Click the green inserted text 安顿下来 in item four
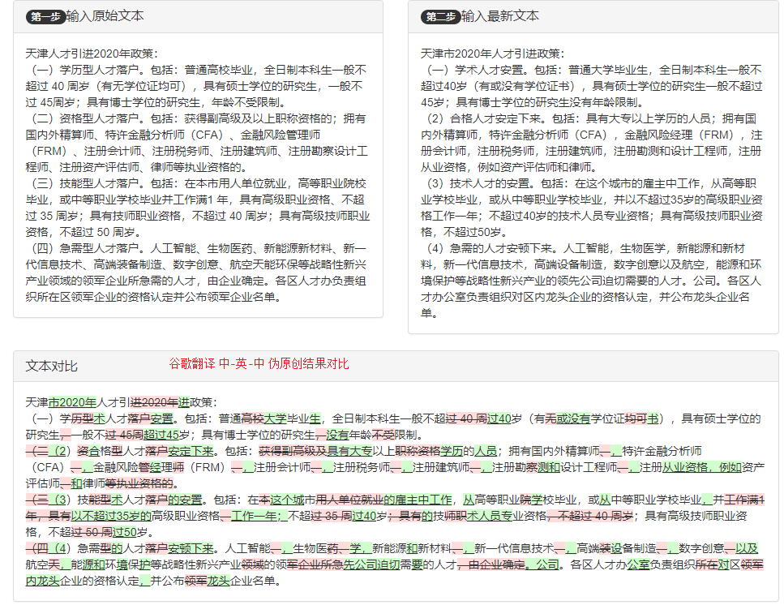784x605 pixels. coord(190,548)
